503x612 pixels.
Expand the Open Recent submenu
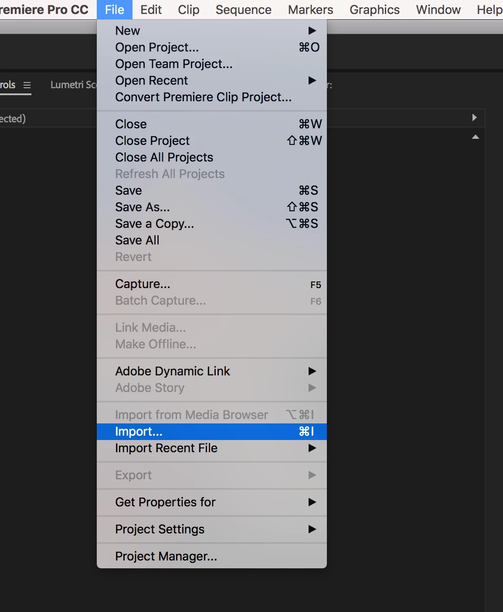point(152,80)
